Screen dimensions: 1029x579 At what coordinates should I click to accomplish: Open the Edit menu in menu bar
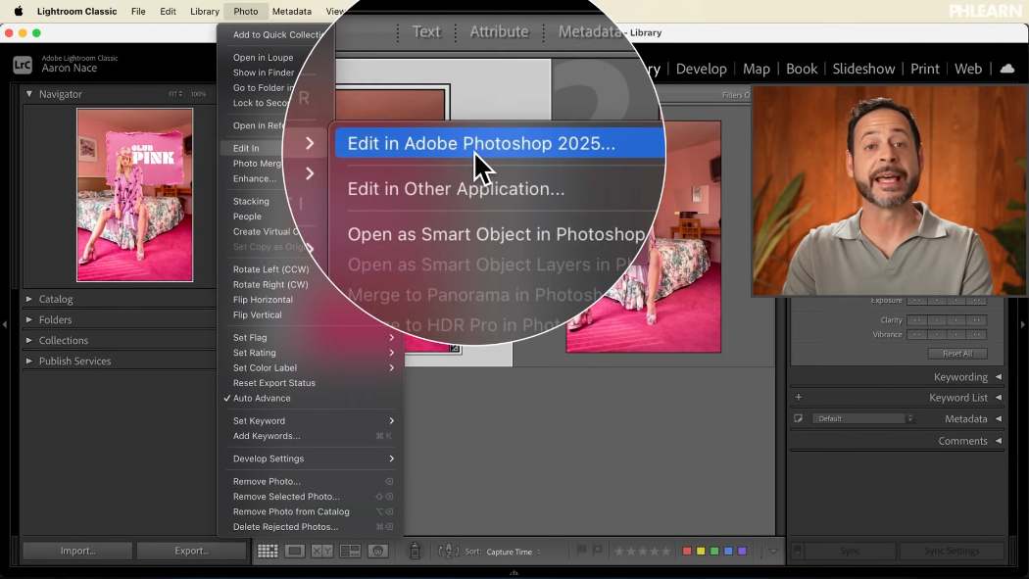pos(168,11)
